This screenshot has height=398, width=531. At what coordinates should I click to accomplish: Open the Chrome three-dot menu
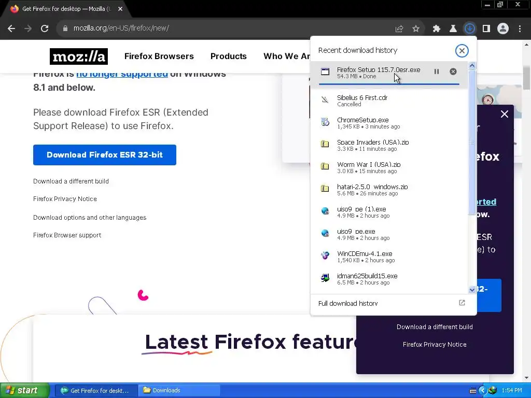[x=520, y=29]
